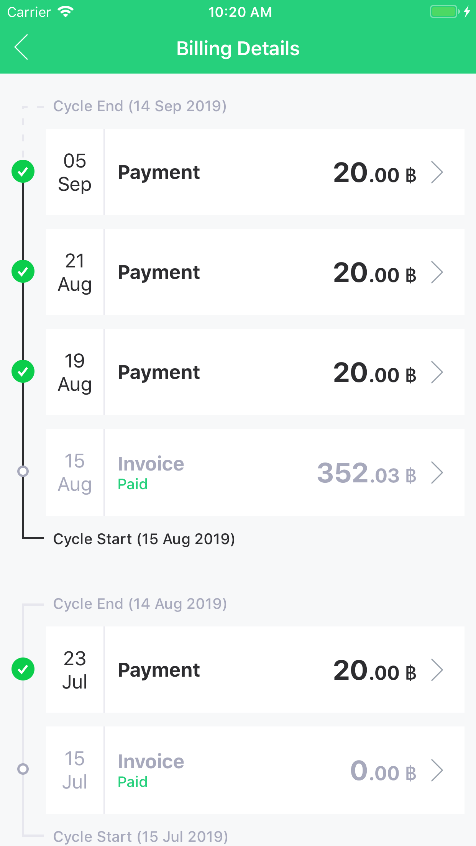This screenshot has width=476, height=846.
Task: Click green checkmark beside 23 Jul payment
Action: (23, 669)
